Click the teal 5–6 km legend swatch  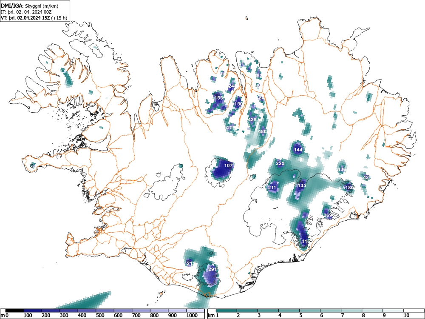310,310
